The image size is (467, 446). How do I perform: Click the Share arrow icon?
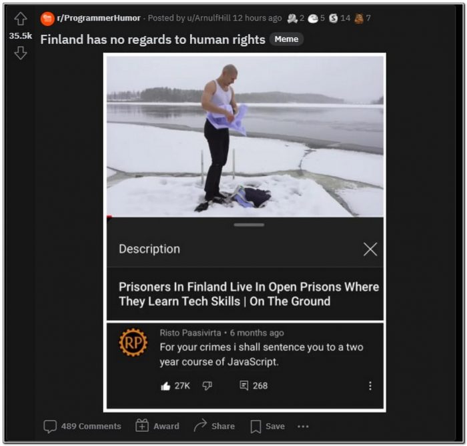(x=200, y=425)
